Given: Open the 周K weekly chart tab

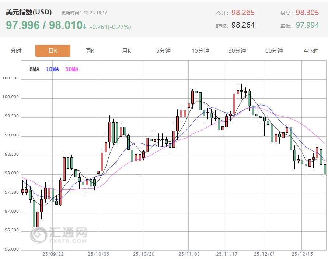Looking at the screenshot, I should pyautogui.click(x=90, y=51).
